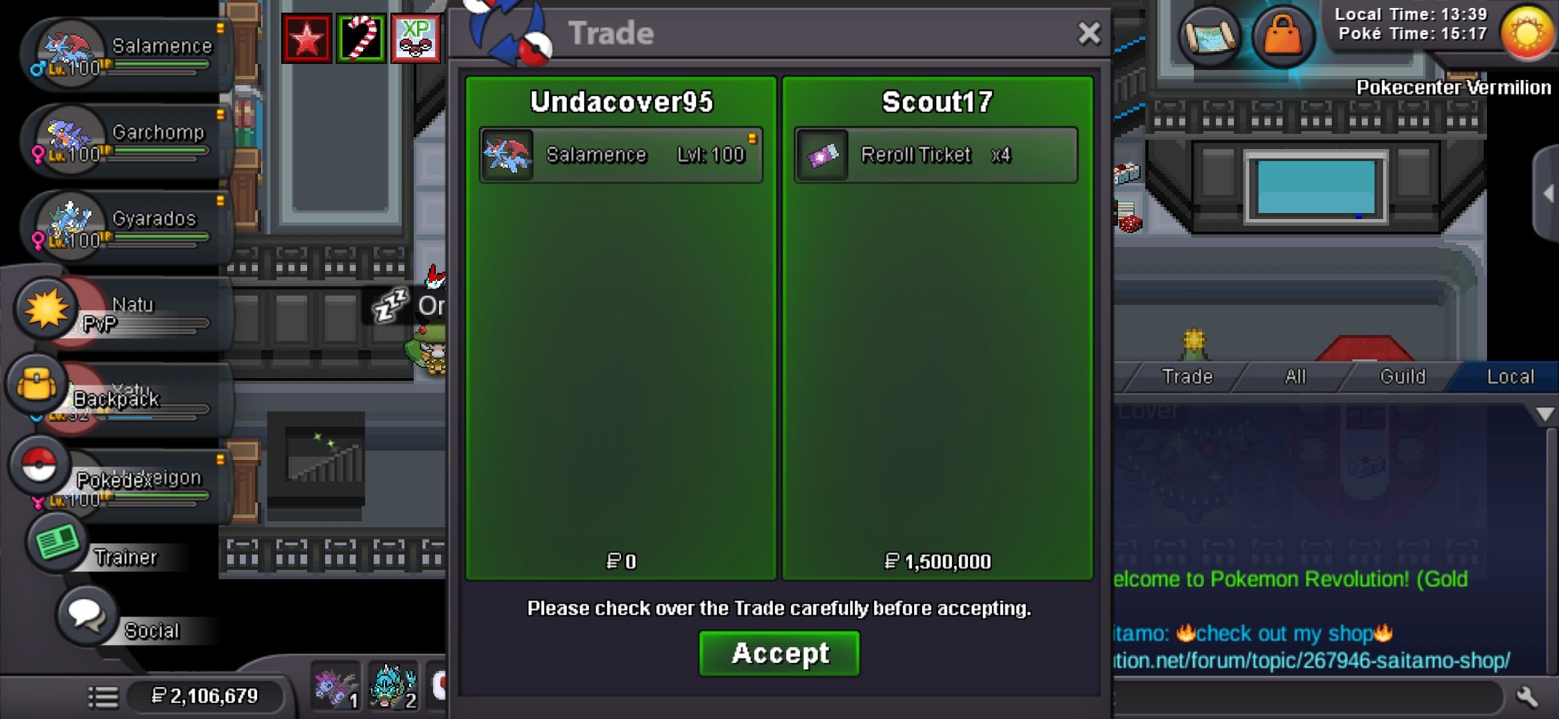Select Garchomp in the party list

pyautogui.click(x=127, y=140)
